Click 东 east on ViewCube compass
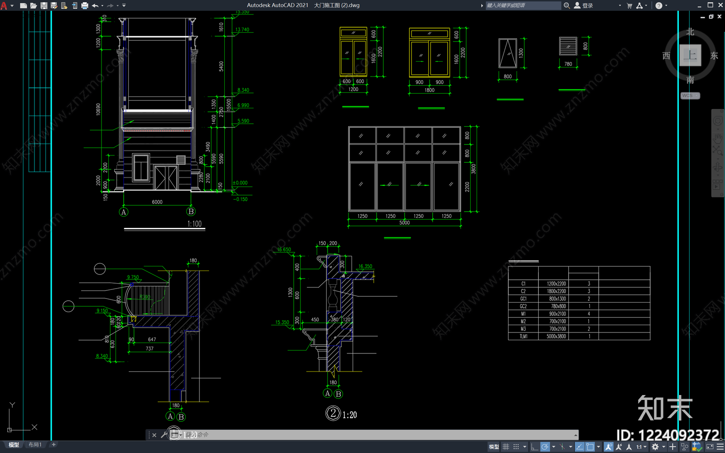This screenshot has width=725, height=453. 714,56
